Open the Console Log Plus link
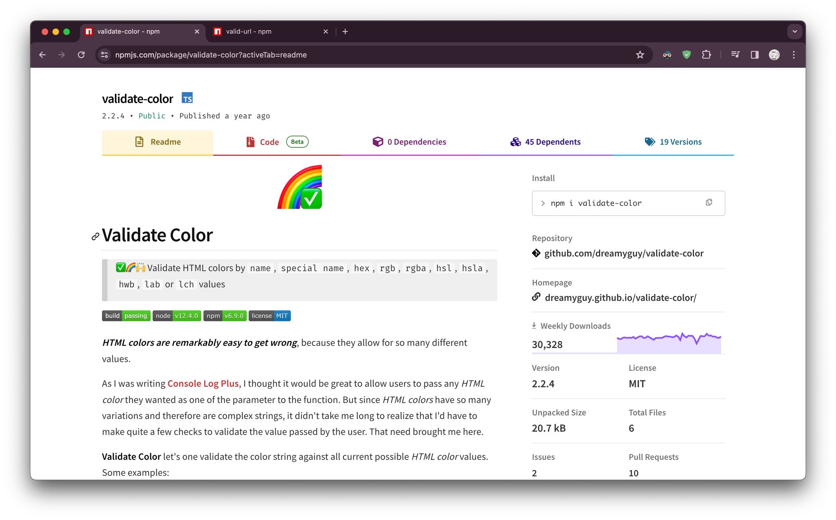This screenshot has width=836, height=520. click(203, 384)
